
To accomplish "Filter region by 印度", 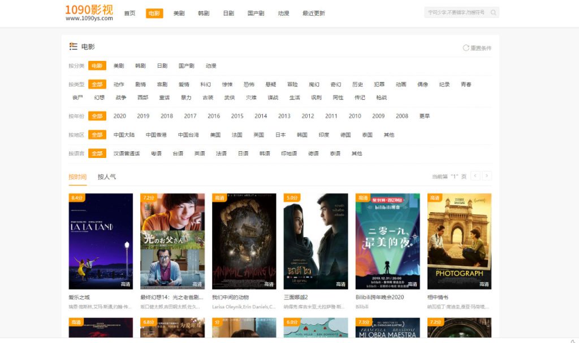I will point(324,135).
